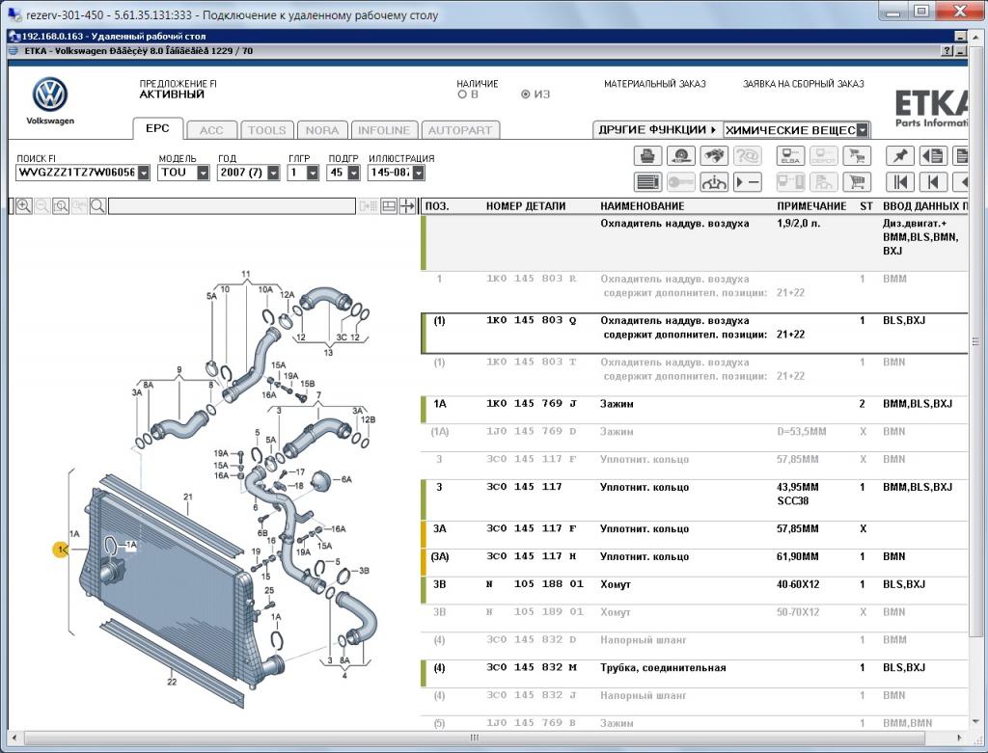
Task: Click the disc with arrow toolbar icon
Action: point(680,156)
